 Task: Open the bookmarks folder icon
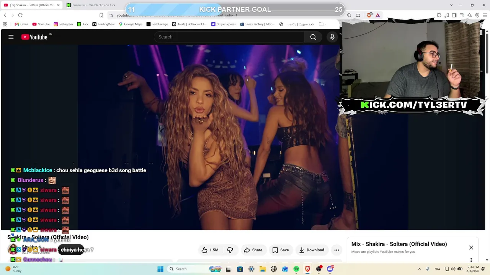(x=321, y=24)
